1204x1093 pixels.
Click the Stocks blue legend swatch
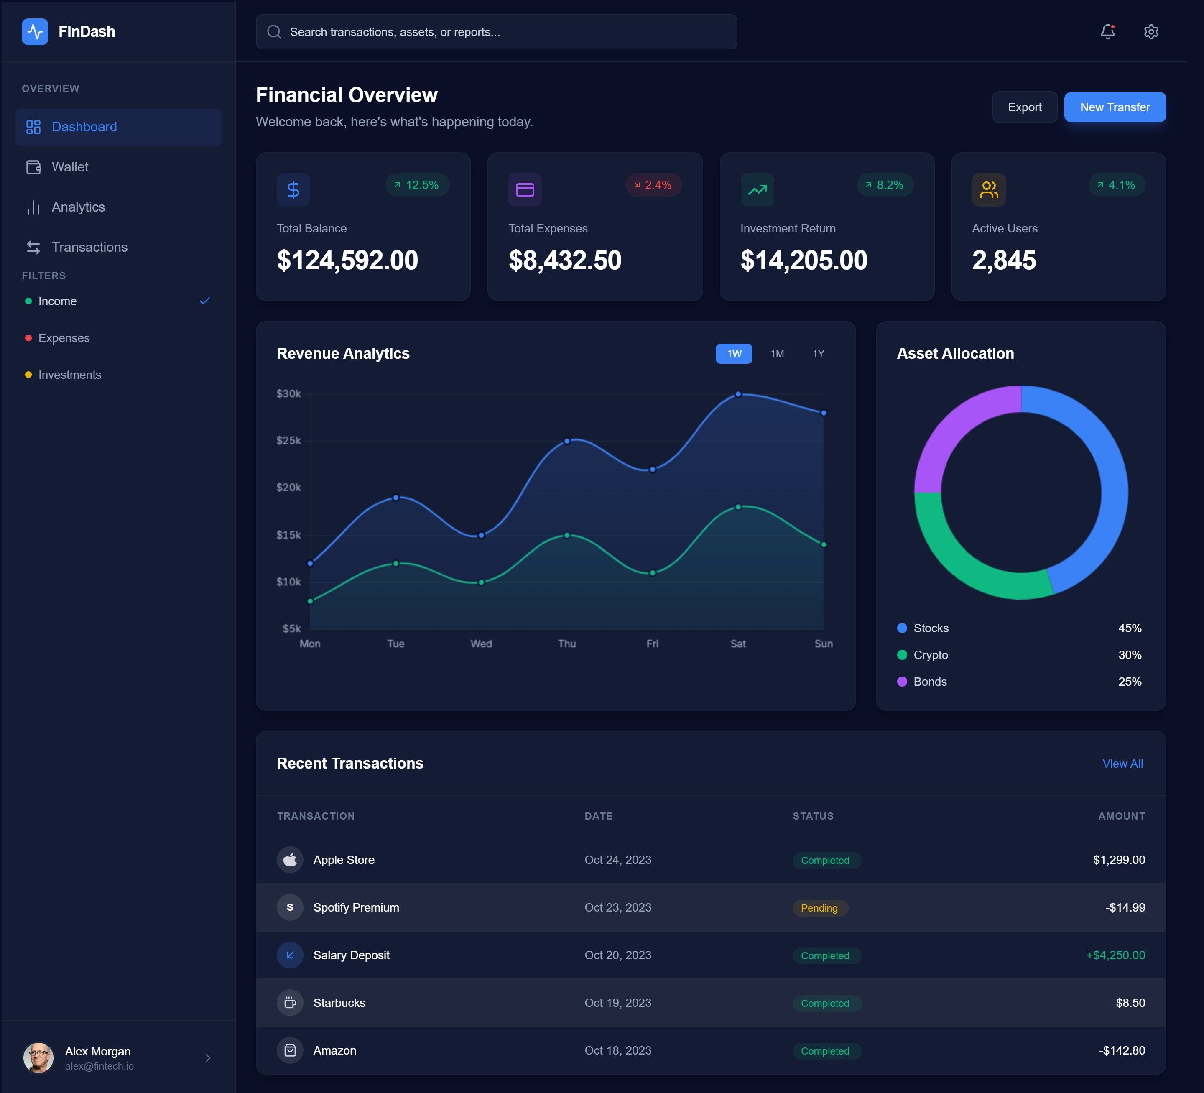click(902, 628)
